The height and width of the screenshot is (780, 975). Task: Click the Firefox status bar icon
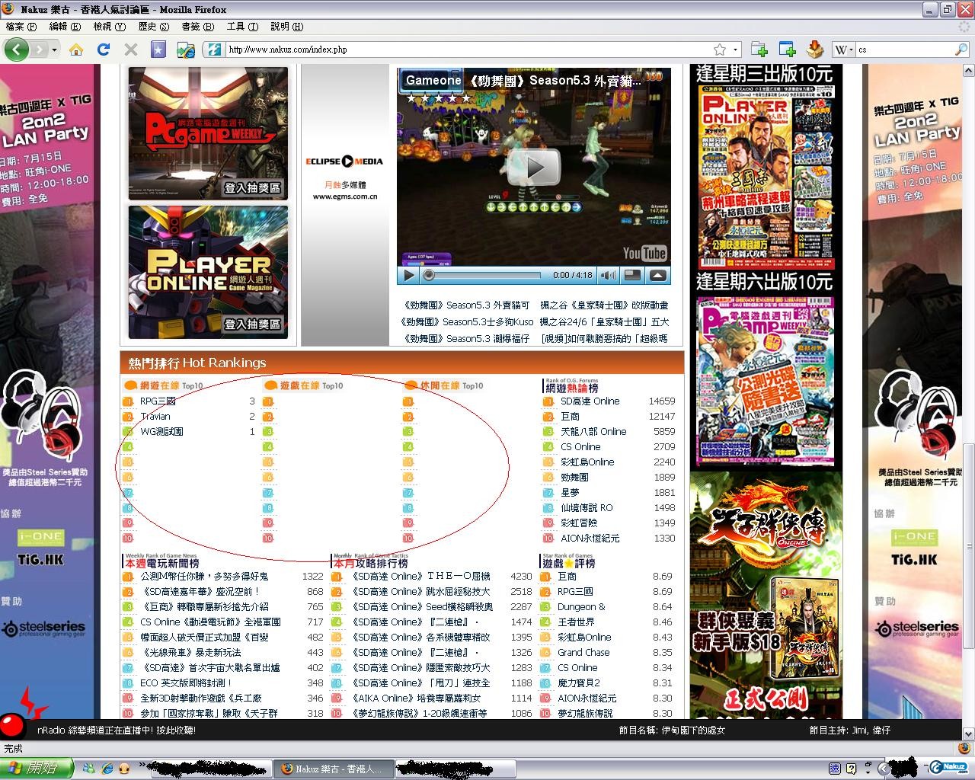[x=966, y=749]
